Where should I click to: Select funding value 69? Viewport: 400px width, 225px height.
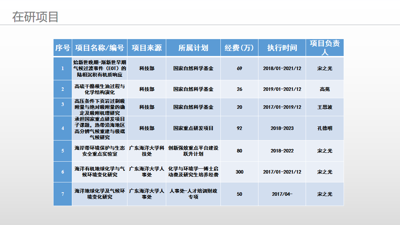tap(239, 69)
